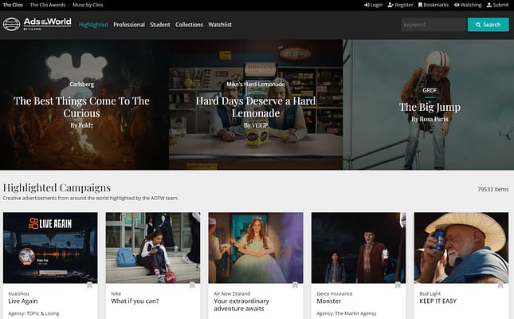Image resolution: width=514 pixels, height=319 pixels.
Task: Click the 79533 items count
Action: tap(493, 189)
